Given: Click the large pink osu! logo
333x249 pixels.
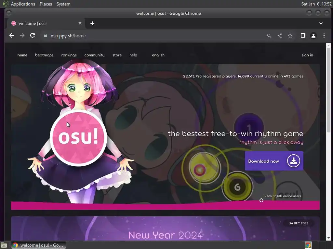Looking at the screenshot, I should (x=78, y=137).
